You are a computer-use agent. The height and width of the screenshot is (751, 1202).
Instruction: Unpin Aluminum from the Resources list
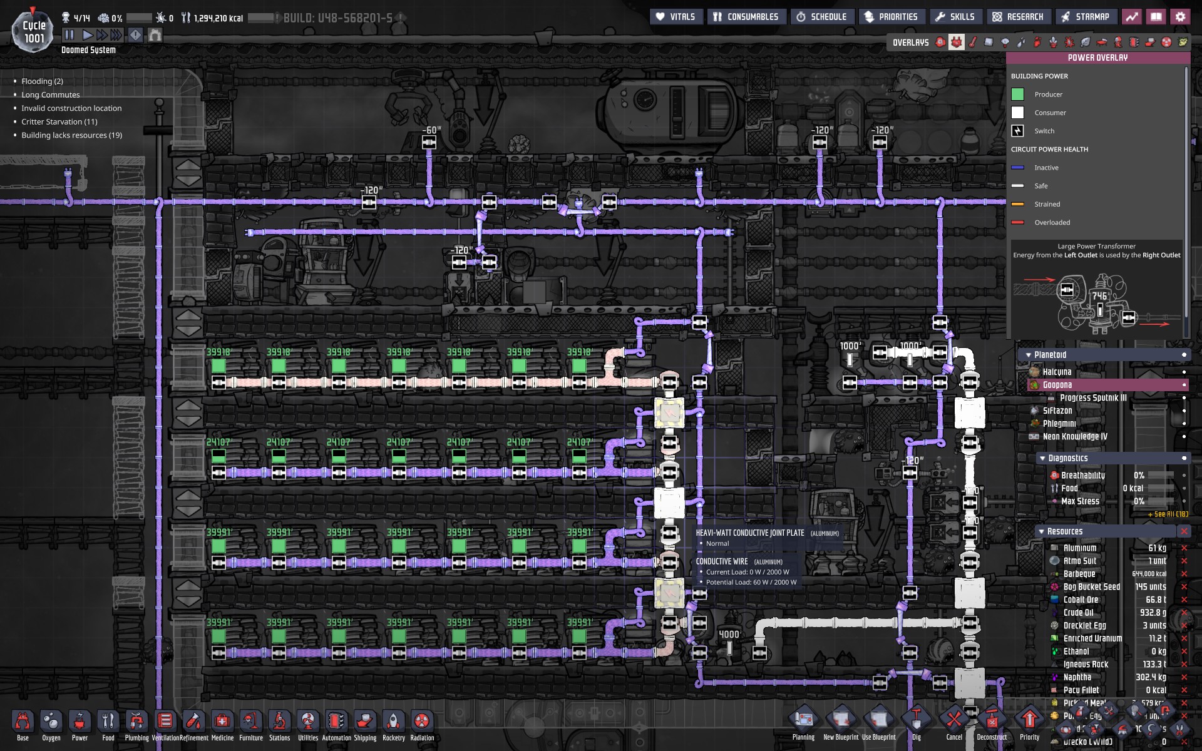pyautogui.click(x=1184, y=548)
